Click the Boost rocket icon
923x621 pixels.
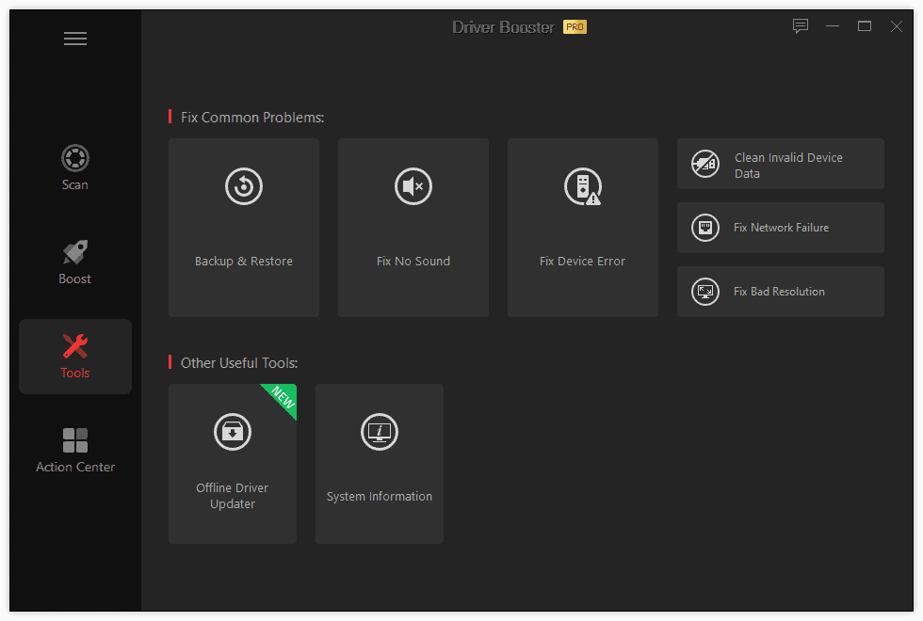pos(75,252)
